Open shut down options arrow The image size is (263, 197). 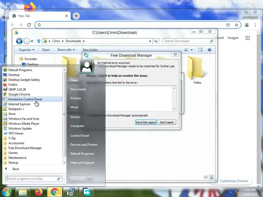pyautogui.click(x=90, y=179)
